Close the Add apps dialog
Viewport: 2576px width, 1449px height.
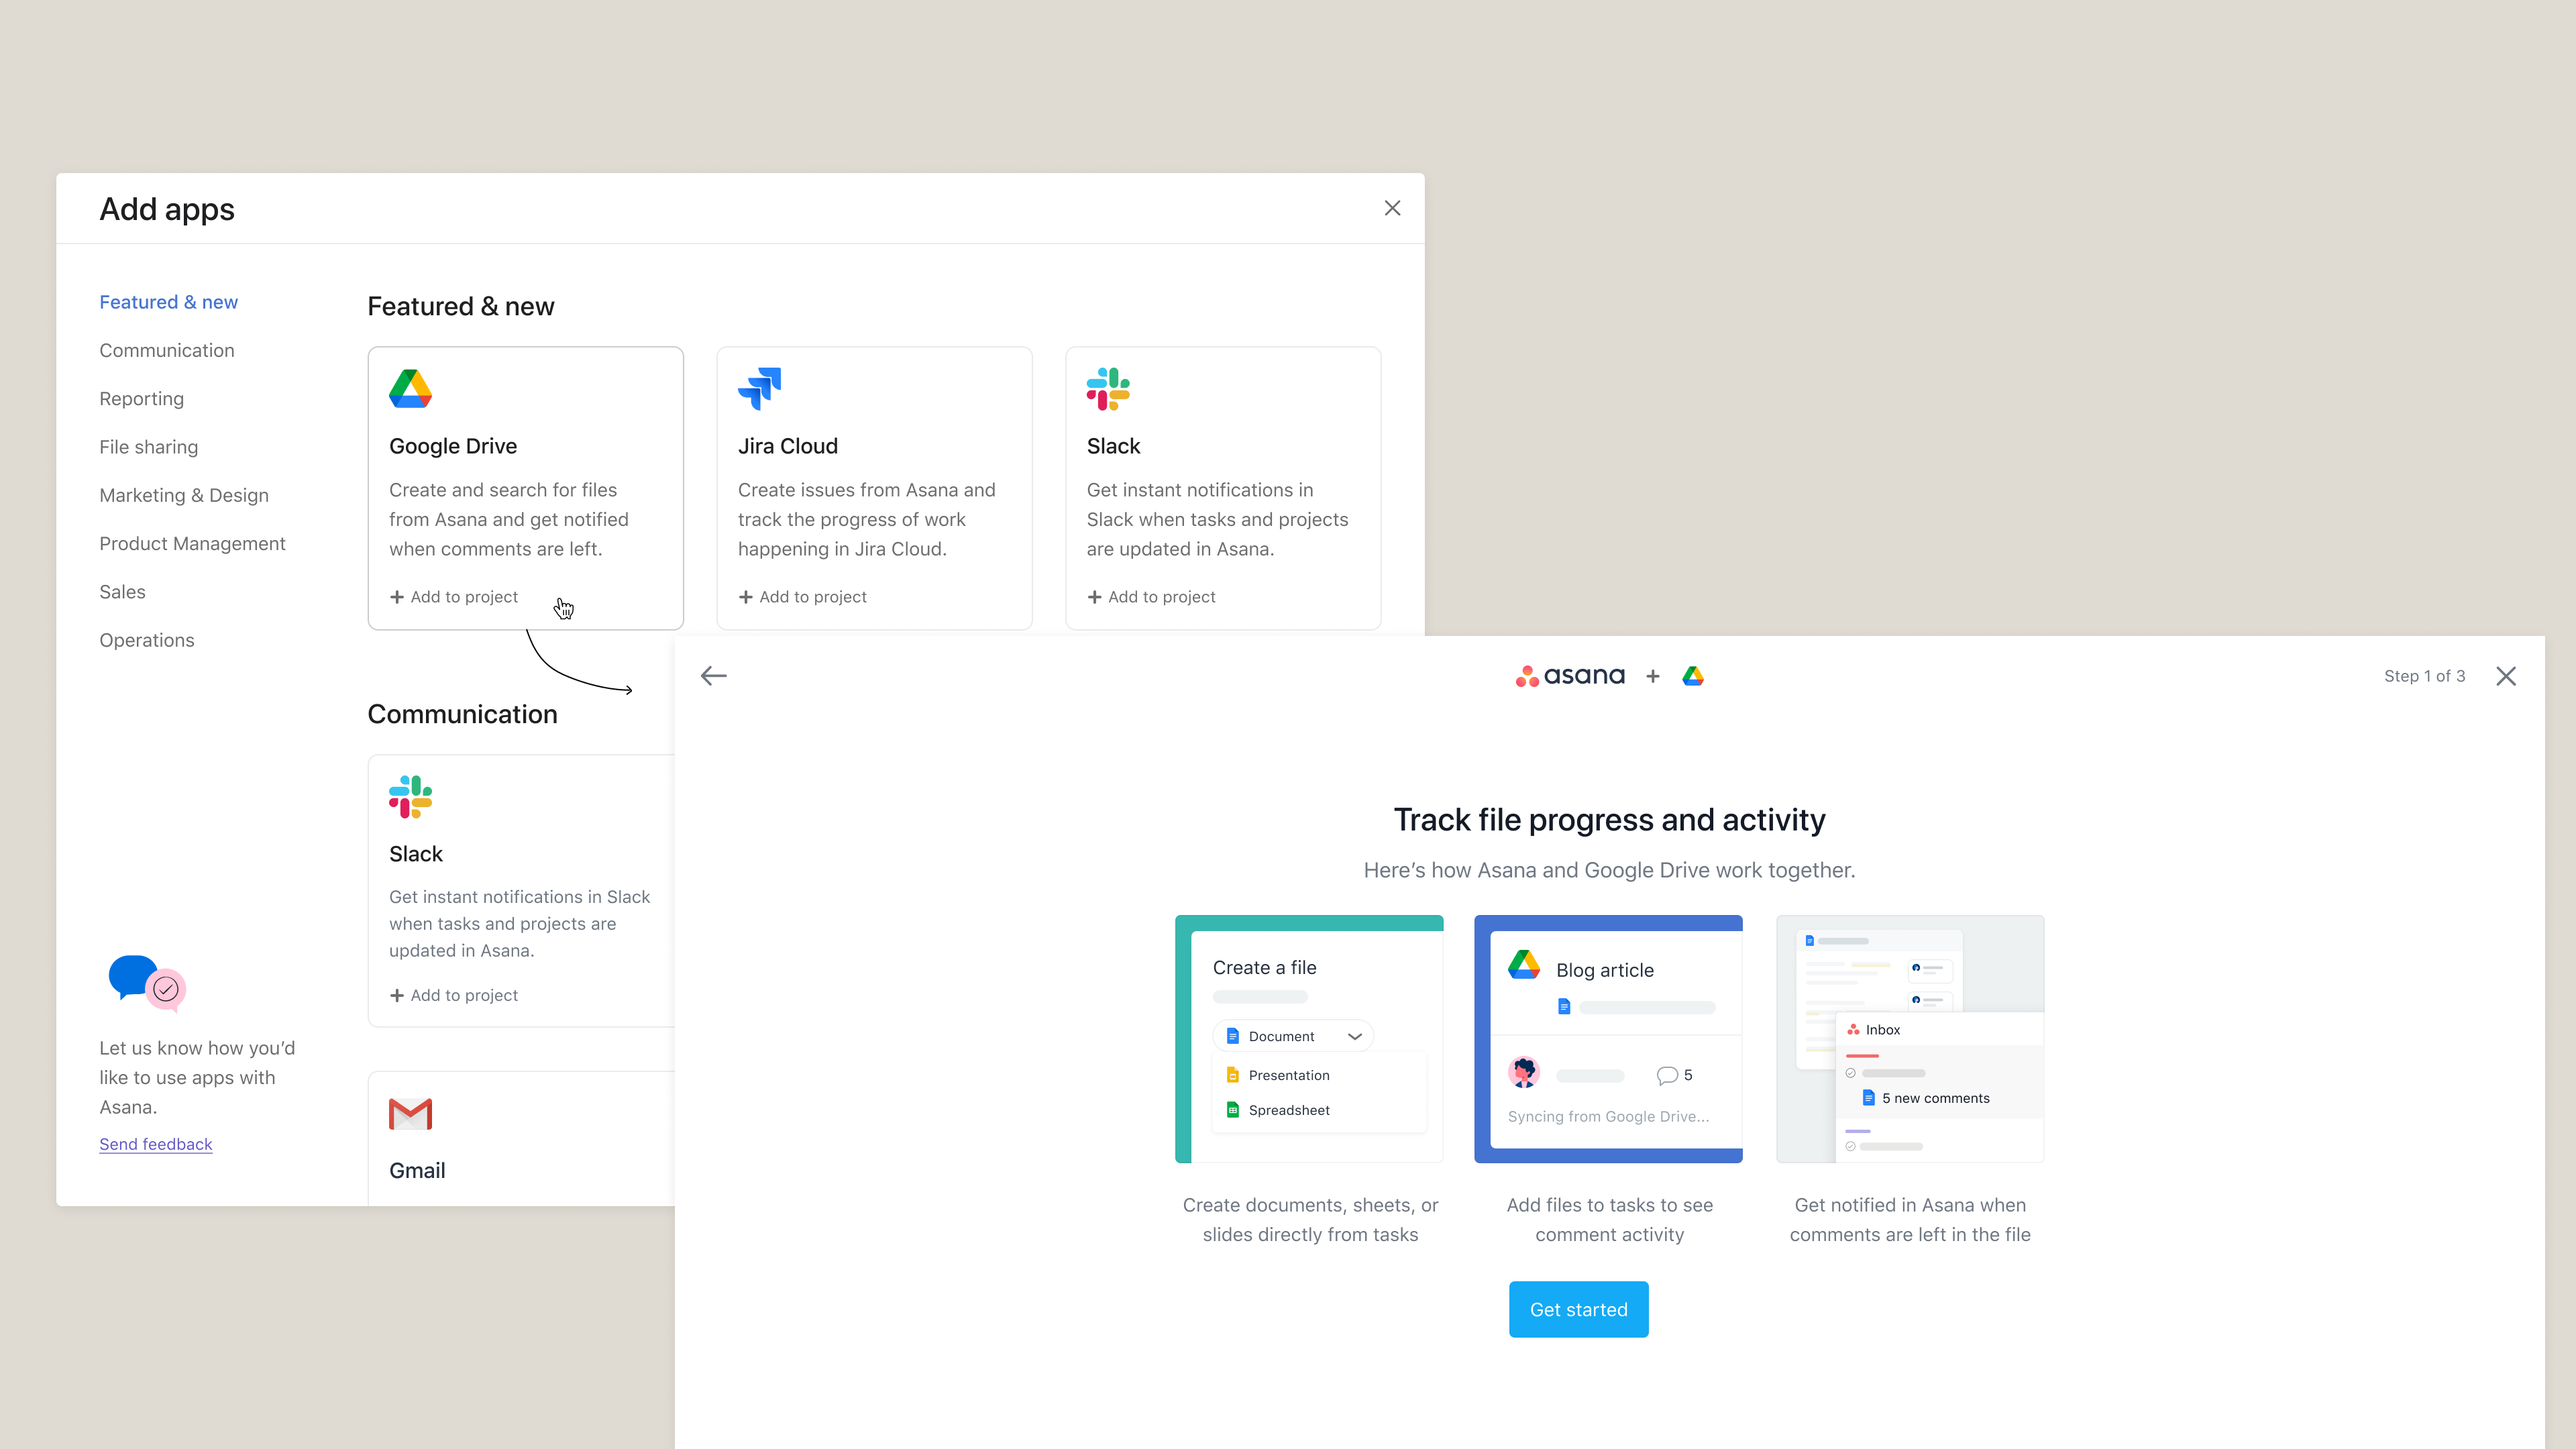pyautogui.click(x=1392, y=208)
